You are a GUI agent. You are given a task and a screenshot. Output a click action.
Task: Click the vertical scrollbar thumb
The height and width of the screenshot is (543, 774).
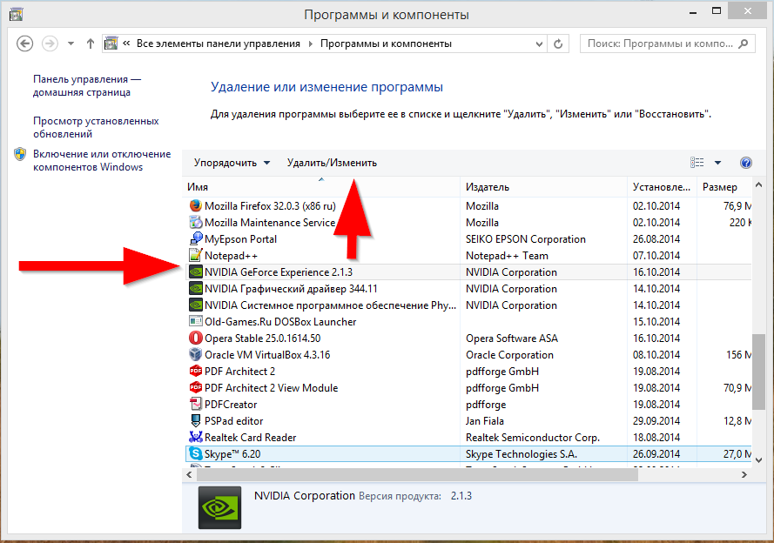(x=758, y=372)
